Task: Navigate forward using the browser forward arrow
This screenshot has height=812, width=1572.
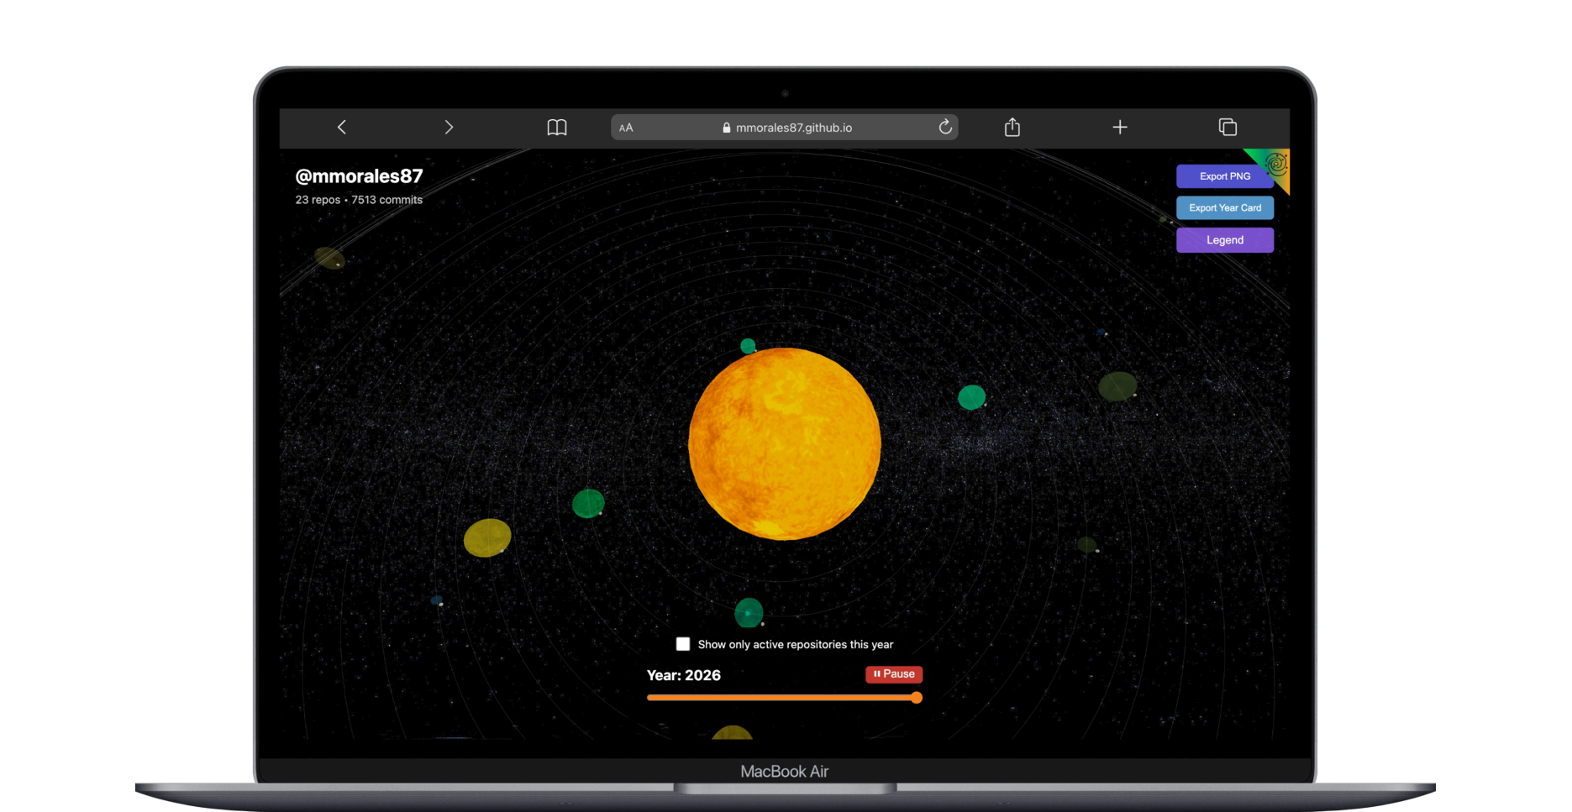Action: [450, 127]
